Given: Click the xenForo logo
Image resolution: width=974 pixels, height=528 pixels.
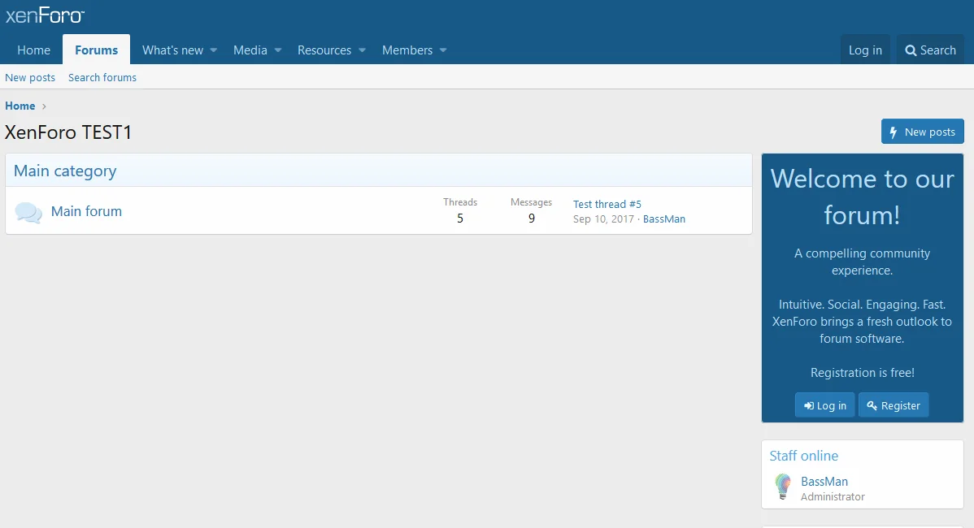Looking at the screenshot, I should 45,15.
